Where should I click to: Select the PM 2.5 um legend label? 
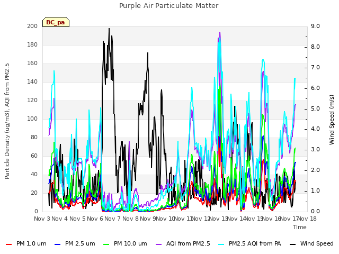(80, 243)
